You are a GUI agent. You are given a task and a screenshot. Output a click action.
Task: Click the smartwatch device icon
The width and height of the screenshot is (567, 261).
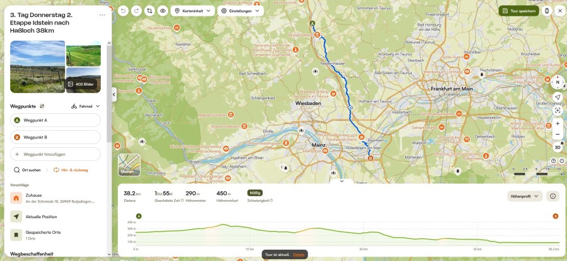coord(547,11)
